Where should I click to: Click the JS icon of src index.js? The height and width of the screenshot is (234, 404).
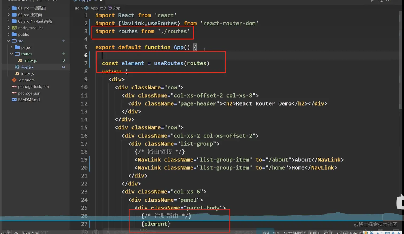coord(17,73)
